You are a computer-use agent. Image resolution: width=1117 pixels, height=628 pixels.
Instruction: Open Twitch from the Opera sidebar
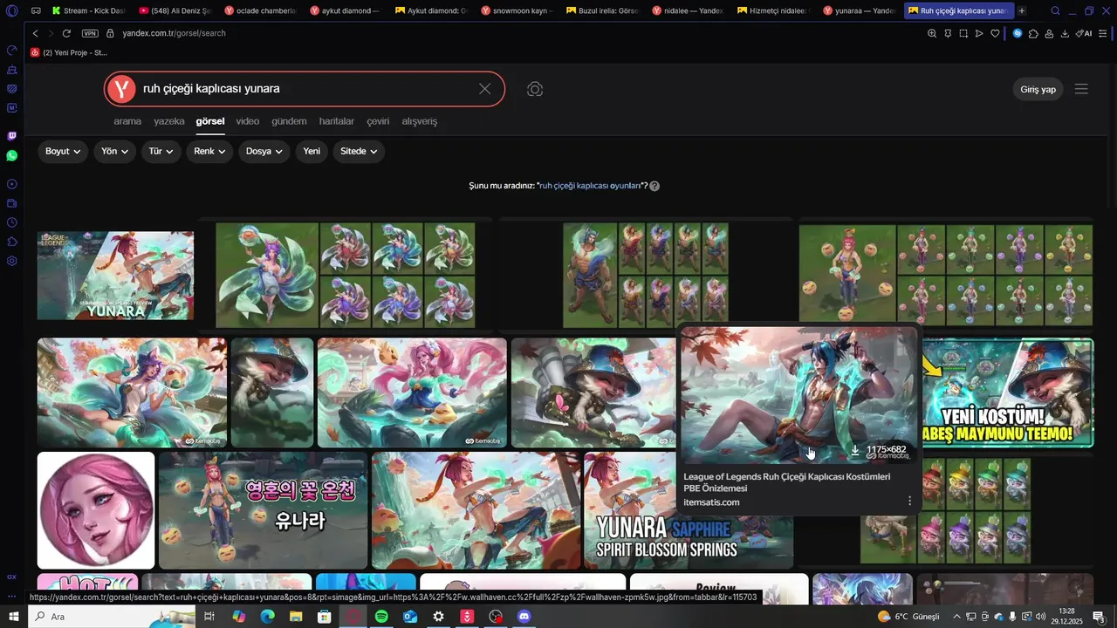(x=12, y=136)
